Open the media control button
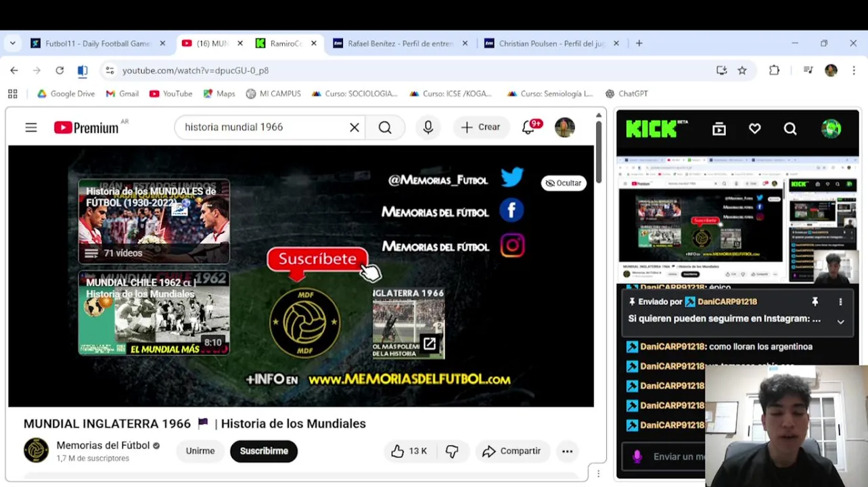This screenshot has height=487, width=868. (x=808, y=70)
